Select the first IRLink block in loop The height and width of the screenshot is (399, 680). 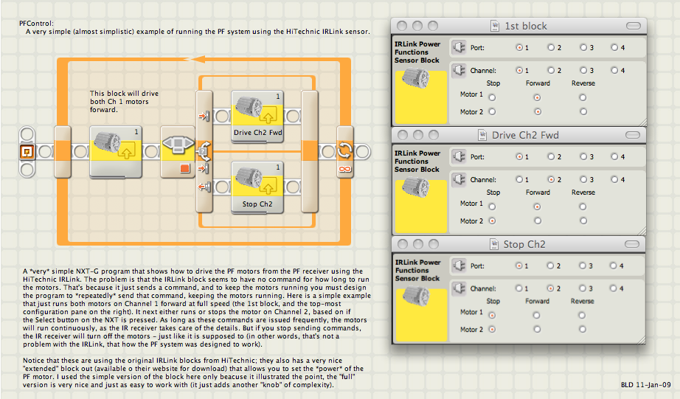point(116,152)
